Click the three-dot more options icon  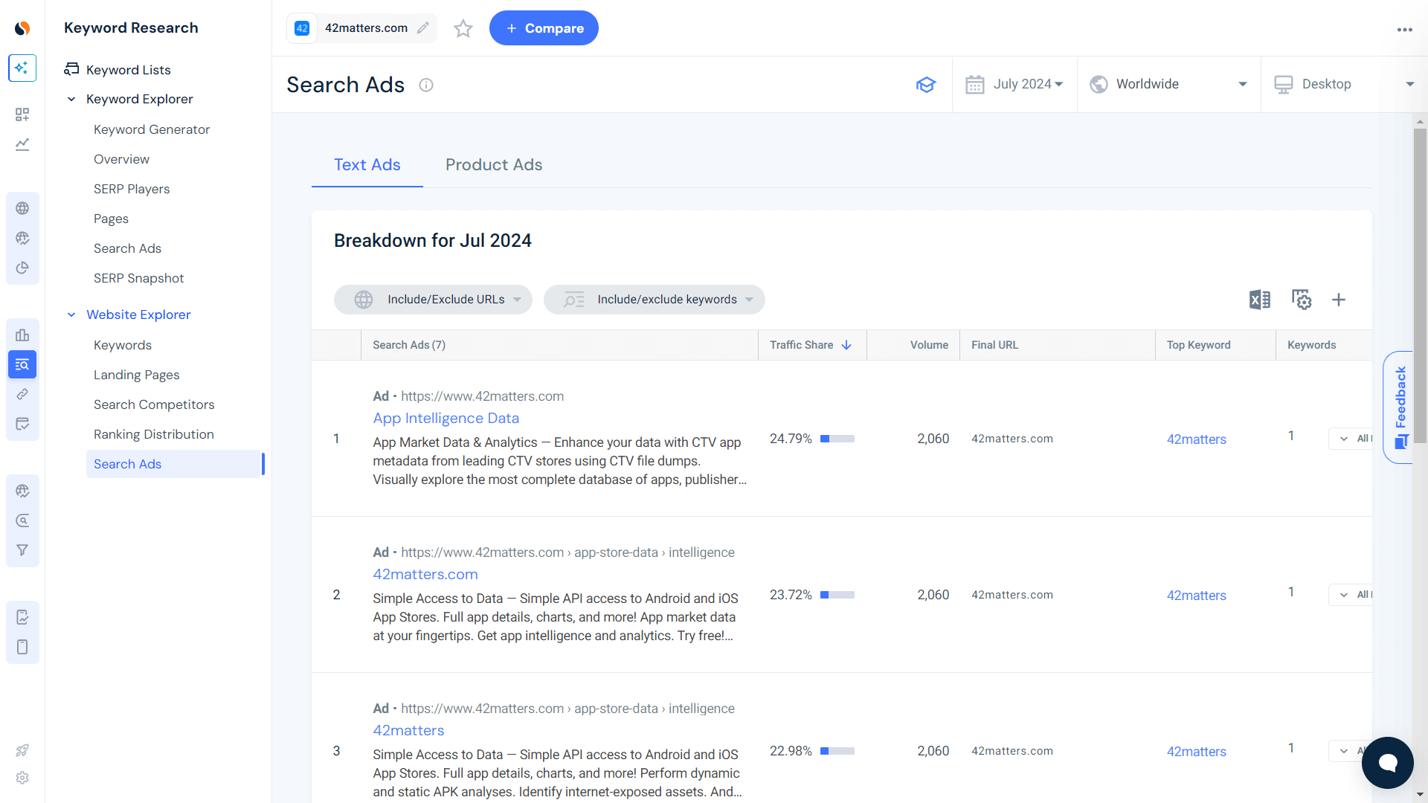tap(1404, 29)
